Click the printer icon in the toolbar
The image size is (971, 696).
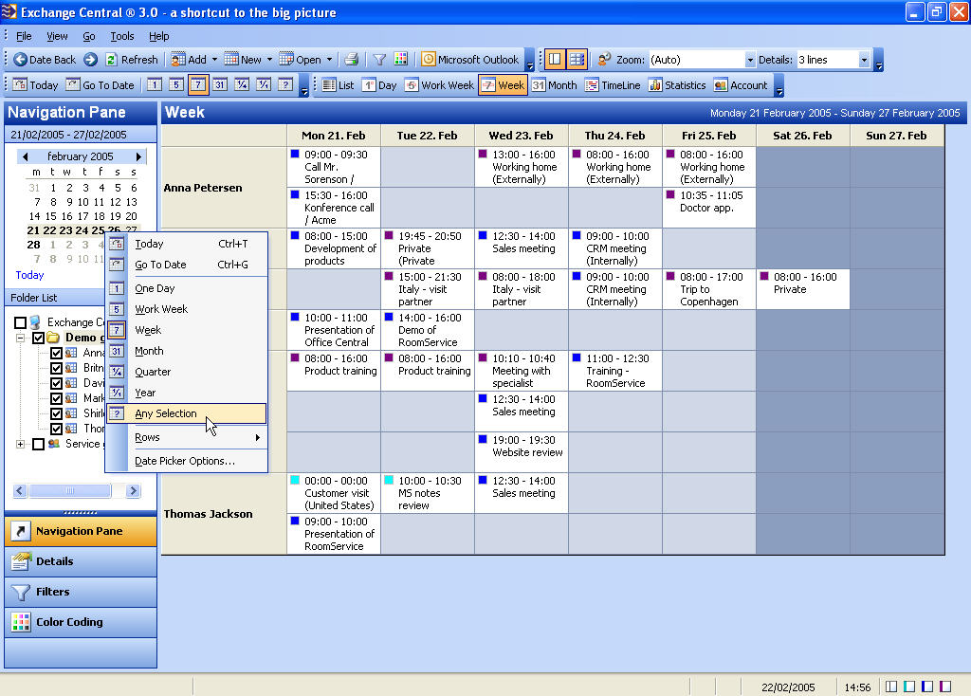[x=351, y=60]
